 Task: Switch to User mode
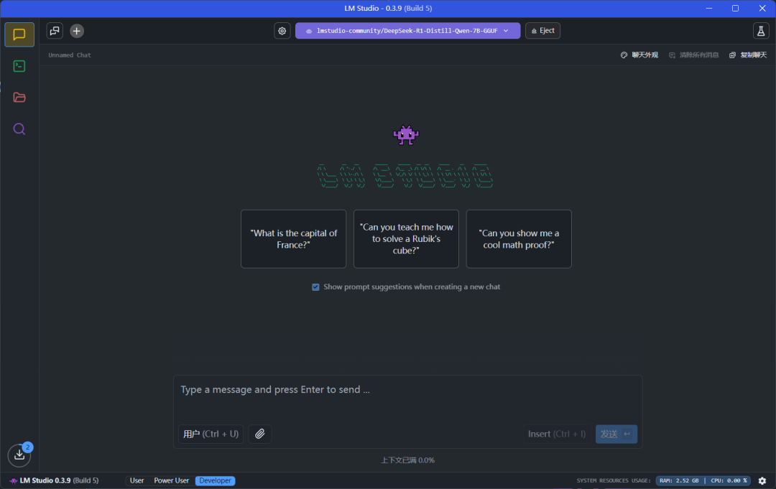137,480
